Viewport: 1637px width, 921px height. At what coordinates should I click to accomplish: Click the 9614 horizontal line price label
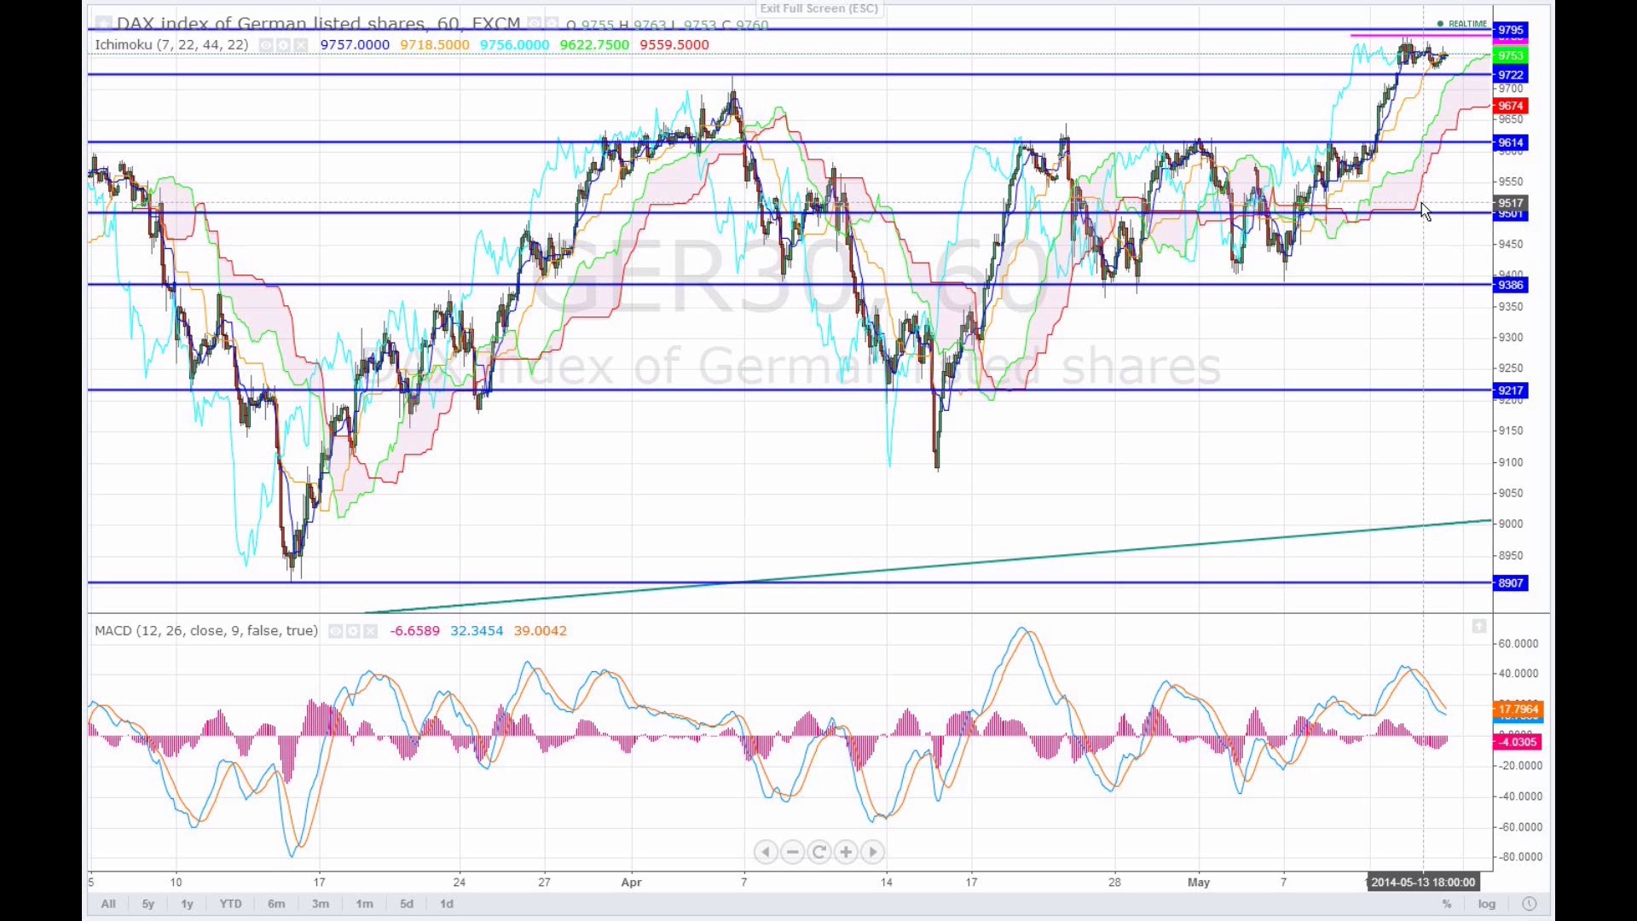click(1511, 142)
